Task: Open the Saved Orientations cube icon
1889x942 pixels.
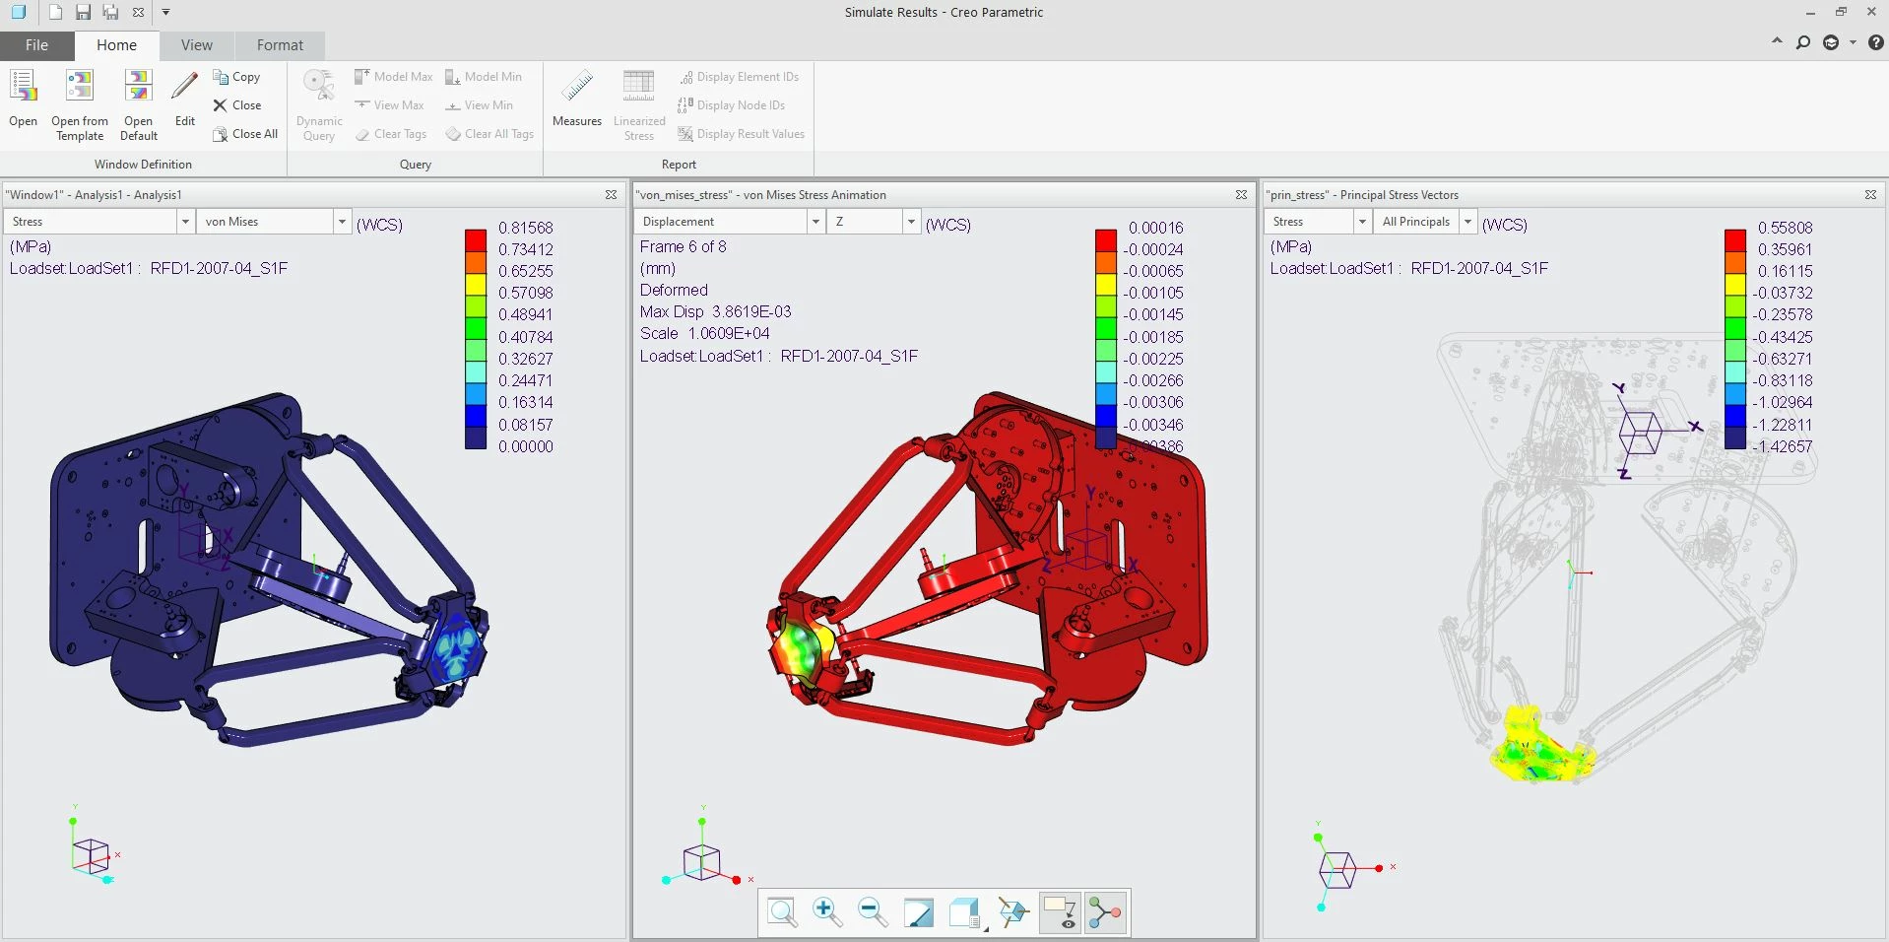Action: [966, 912]
